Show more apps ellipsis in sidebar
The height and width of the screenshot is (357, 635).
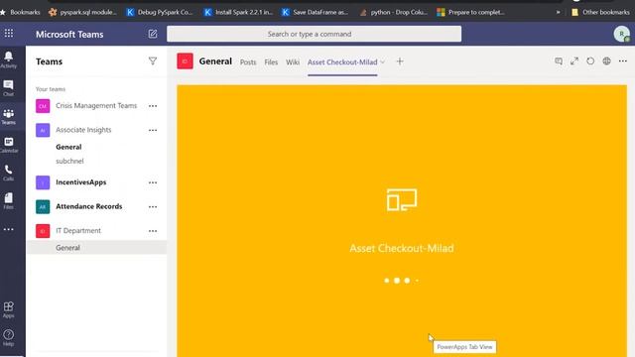click(x=9, y=229)
